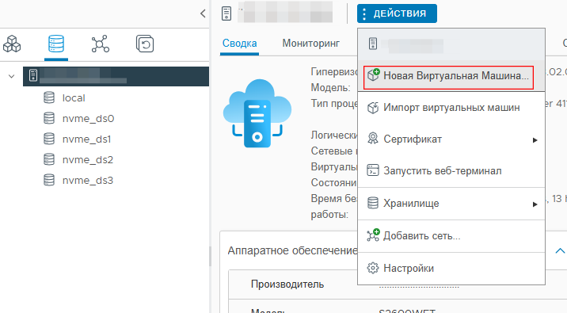567x313 pixels.
Task: Click the new VM cube icon with plus
Action: click(373, 75)
